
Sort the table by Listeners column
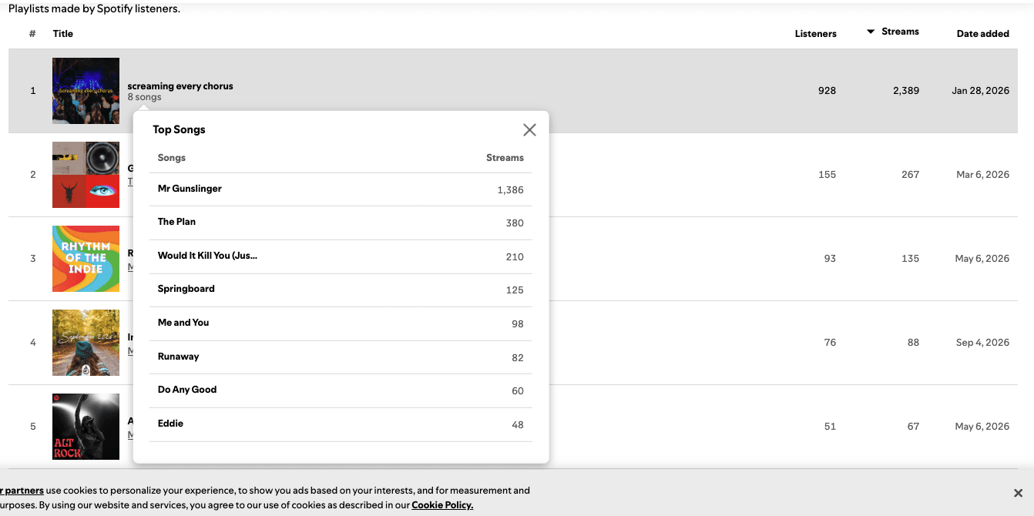click(x=815, y=34)
